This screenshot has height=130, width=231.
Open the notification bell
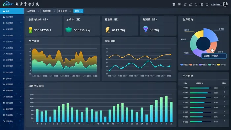[196, 4]
